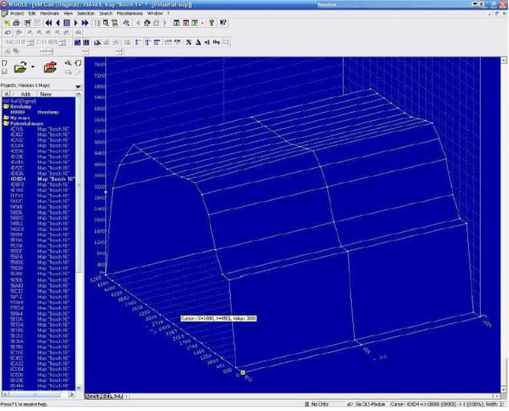Click the Name column header
The image size is (509, 411).
coord(46,94)
